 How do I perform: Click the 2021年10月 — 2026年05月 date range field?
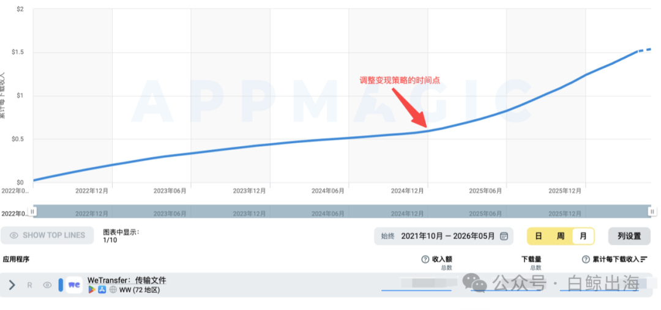444,236
